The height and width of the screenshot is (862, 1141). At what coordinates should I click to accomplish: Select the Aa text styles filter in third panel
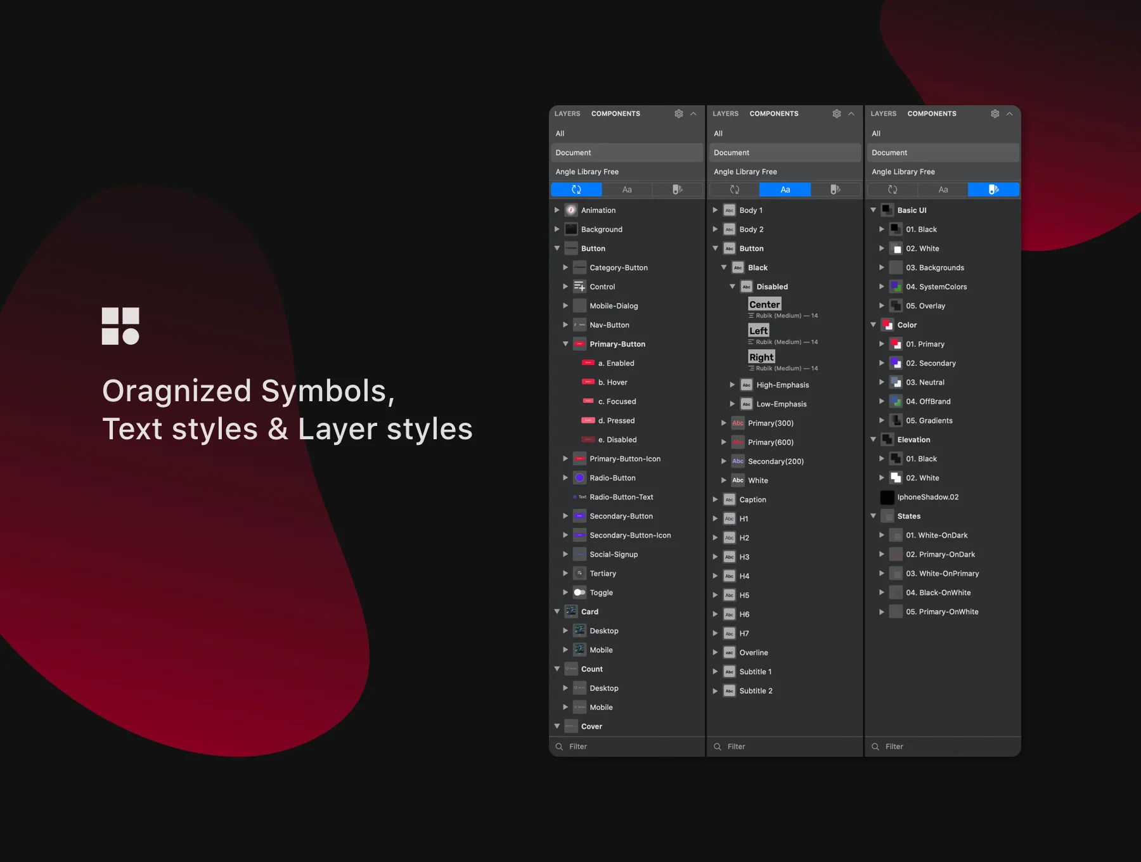click(943, 190)
